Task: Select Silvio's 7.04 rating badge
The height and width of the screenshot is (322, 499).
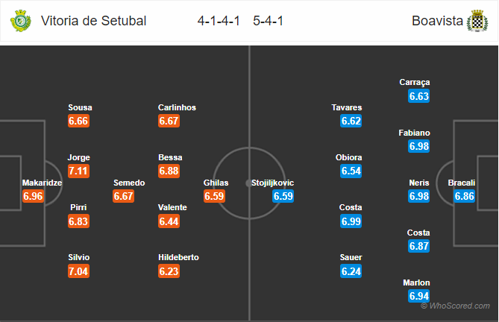Action: pos(78,271)
